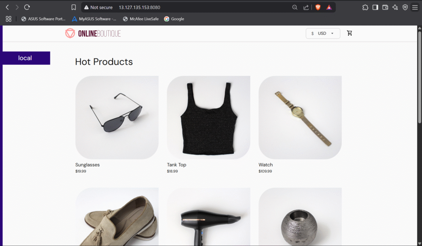Click the $109.99 price under Watch
Image resolution: width=422 pixels, height=246 pixels.
[265, 171]
